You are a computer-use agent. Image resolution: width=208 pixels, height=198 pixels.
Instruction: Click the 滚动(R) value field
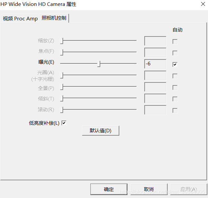[x=155, y=110]
